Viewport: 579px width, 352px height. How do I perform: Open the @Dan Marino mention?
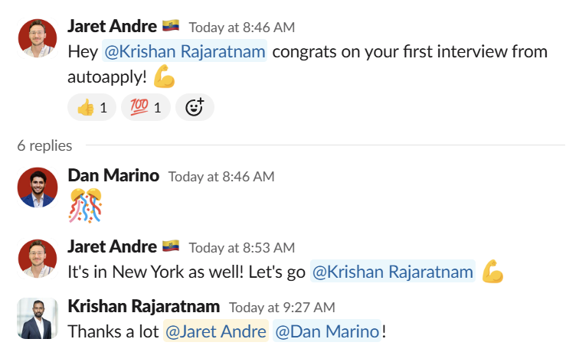click(x=327, y=331)
